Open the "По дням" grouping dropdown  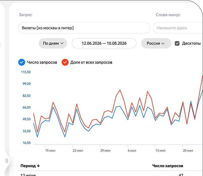point(53,43)
